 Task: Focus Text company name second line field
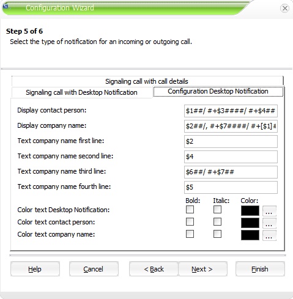pyautogui.click(x=231, y=157)
